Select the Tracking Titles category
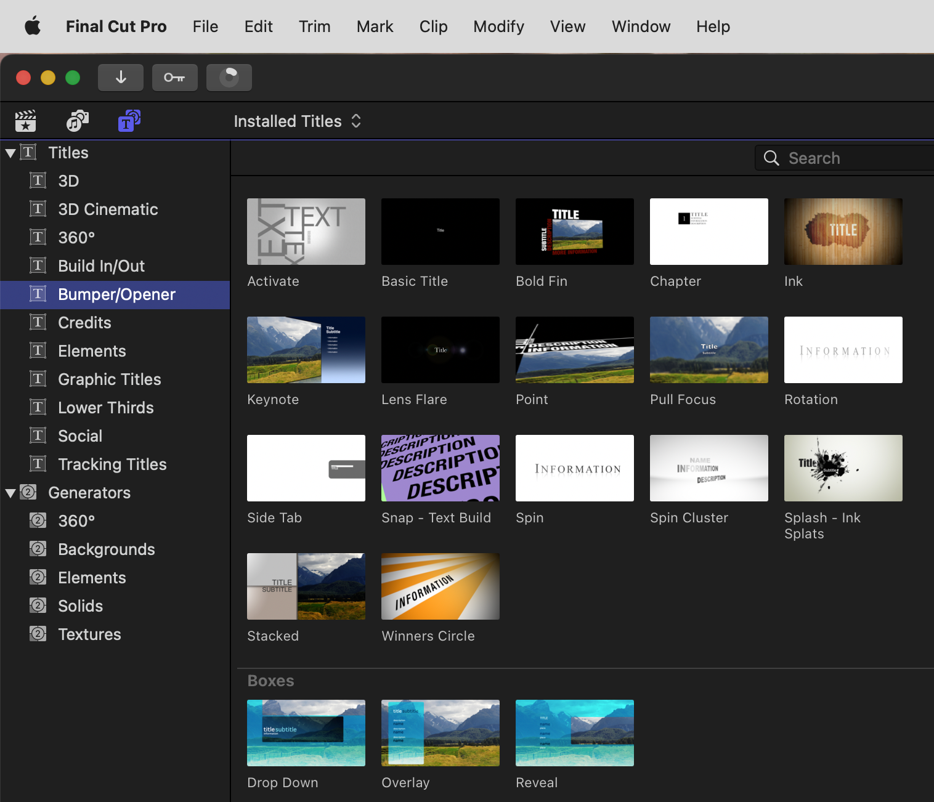This screenshot has width=934, height=802. tap(115, 464)
